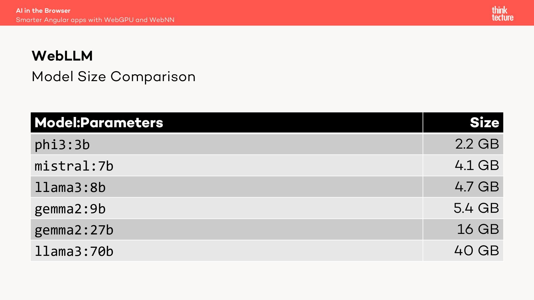Select the phi3:3b model cell
534x300 pixels.
coord(62,144)
